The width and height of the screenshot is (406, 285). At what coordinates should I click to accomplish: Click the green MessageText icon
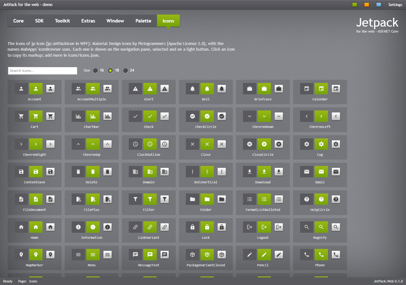pos(150,255)
